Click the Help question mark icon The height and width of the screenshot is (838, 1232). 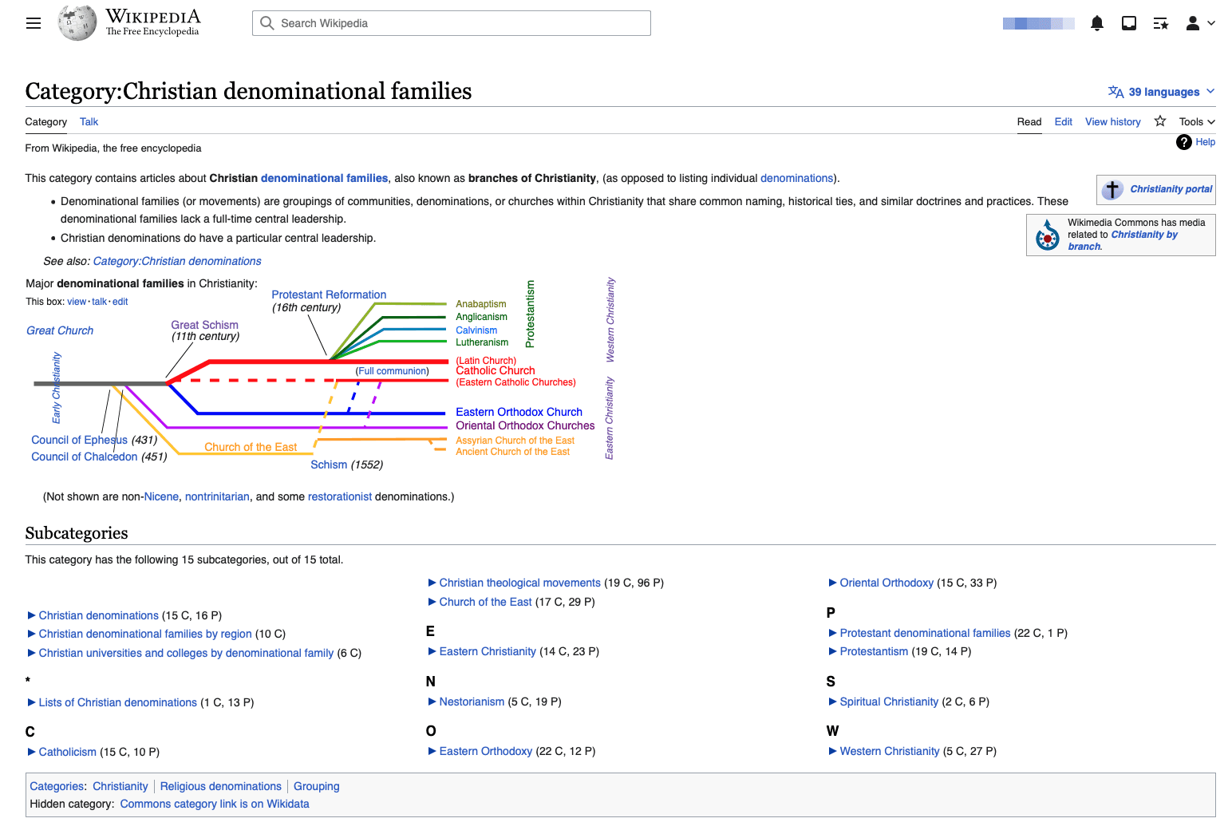pyautogui.click(x=1184, y=142)
